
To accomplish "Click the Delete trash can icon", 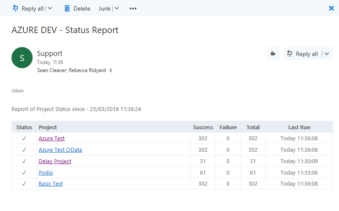I will coord(67,8).
